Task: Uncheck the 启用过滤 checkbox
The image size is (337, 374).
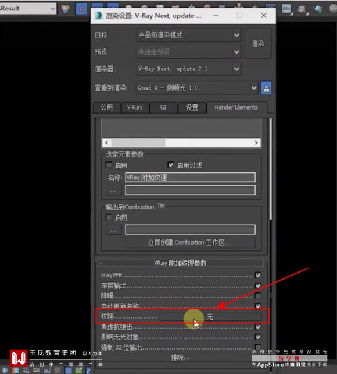Action: tap(170, 165)
